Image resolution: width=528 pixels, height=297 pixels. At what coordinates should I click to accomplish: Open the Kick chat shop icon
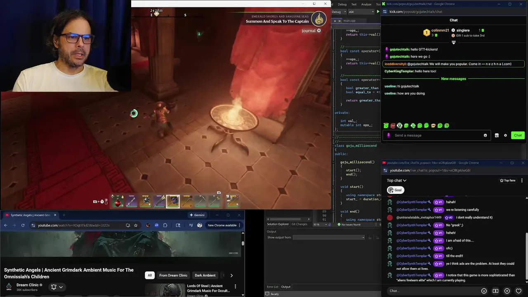coord(497,135)
